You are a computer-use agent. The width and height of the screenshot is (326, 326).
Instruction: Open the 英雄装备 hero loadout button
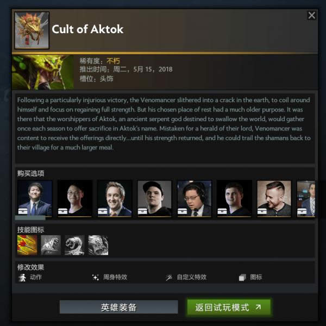[x=118, y=307]
